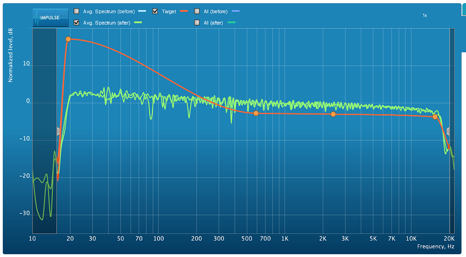Click the 1x zoom level indicator
The image size is (466, 257).
[x=425, y=16]
